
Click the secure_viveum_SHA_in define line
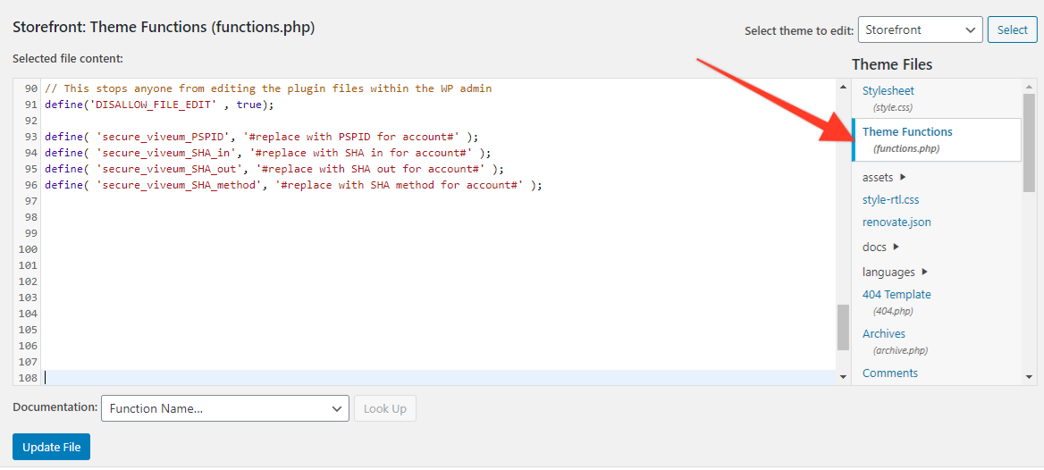267,153
